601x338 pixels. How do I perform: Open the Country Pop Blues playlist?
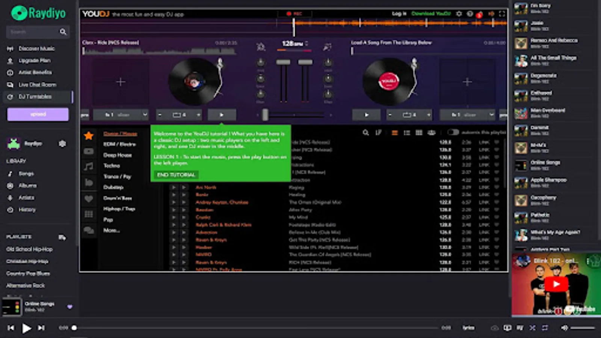pos(28,273)
